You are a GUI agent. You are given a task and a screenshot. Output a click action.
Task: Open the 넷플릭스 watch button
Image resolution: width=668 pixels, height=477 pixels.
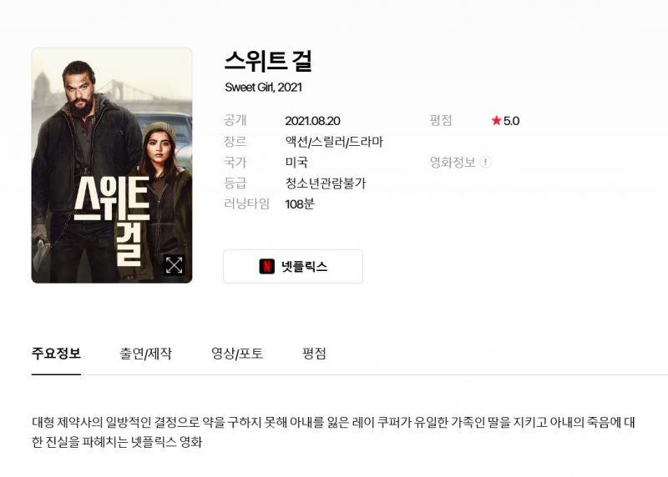(x=293, y=266)
